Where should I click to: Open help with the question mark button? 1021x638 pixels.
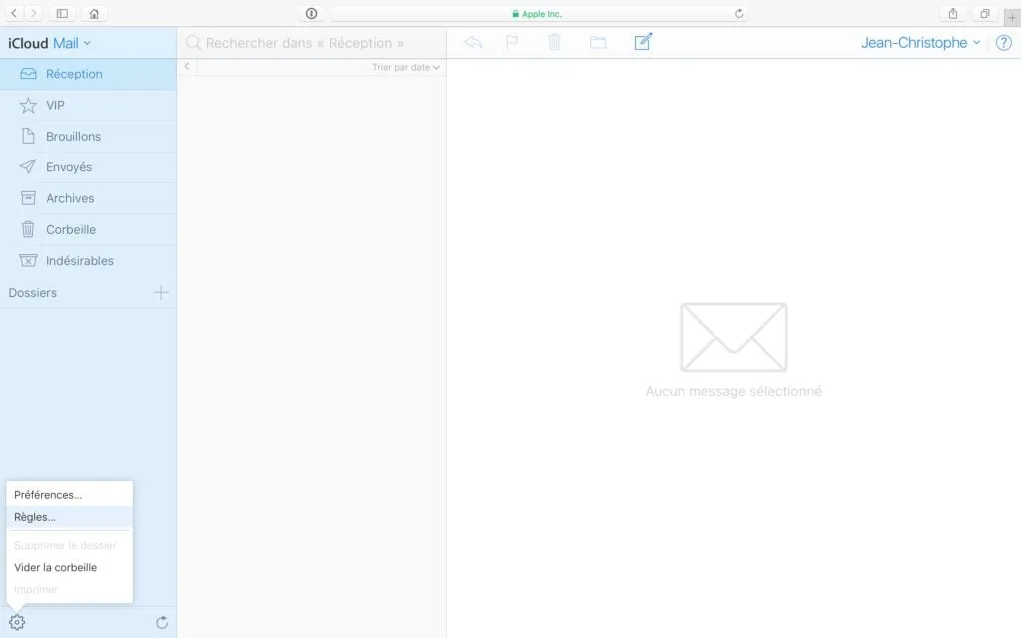(1003, 42)
